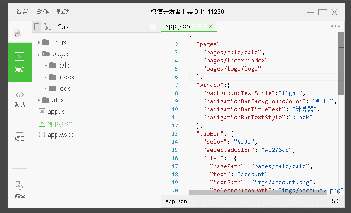The image size is (351, 213).
Task: Open the 调试 (Debug) panel
Action: [x=20, y=99]
